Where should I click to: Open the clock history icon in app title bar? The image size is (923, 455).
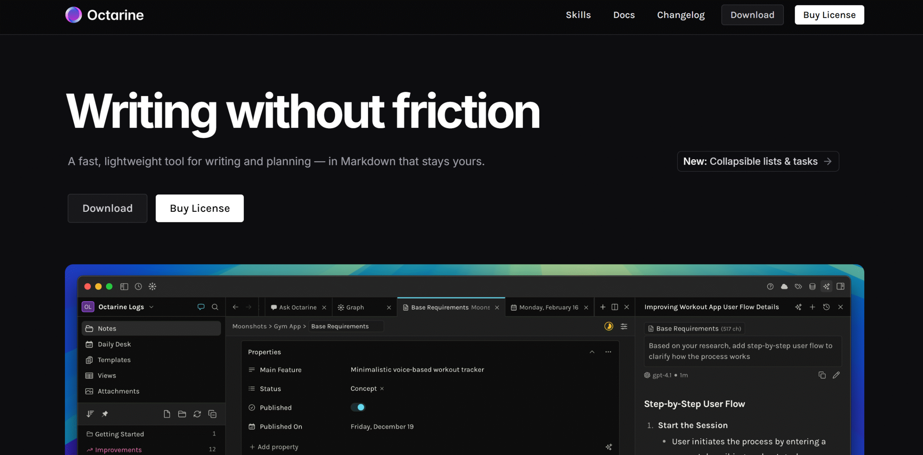tap(138, 286)
